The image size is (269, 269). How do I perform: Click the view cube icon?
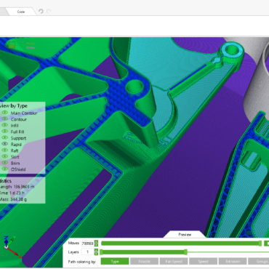pos(12,45)
